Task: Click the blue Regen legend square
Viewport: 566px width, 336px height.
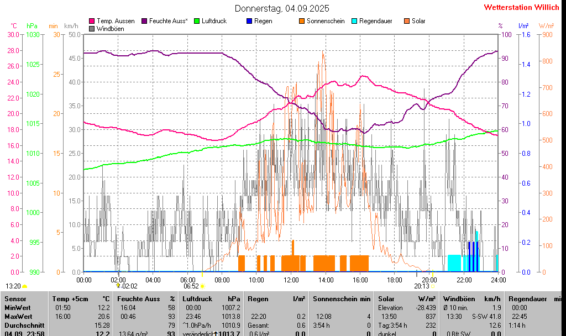Action: (x=249, y=21)
